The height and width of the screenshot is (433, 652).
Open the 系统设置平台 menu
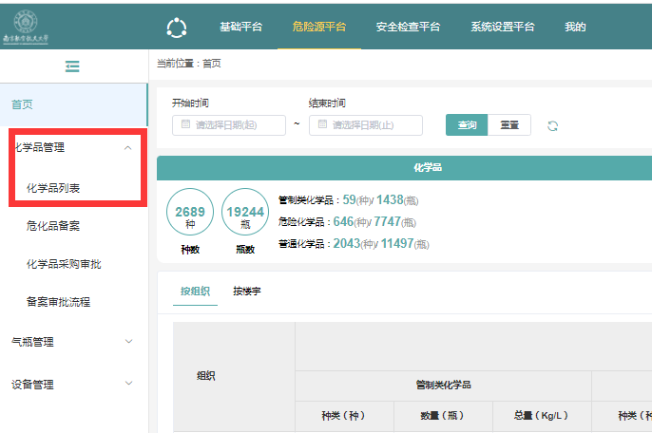point(503,27)
